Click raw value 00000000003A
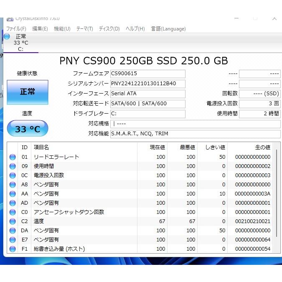The width and height of the screenshot is (282, 282). pyautogui.click(x=252, y=194)
